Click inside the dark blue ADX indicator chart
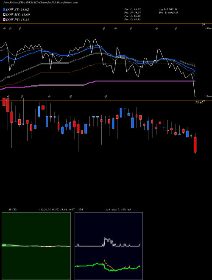 109,246
